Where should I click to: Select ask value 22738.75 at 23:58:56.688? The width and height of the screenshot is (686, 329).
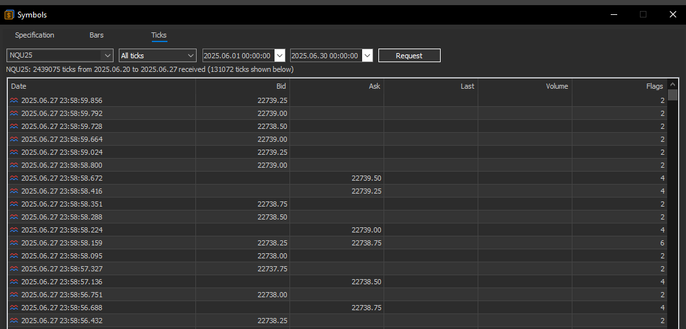coord(366,308)
